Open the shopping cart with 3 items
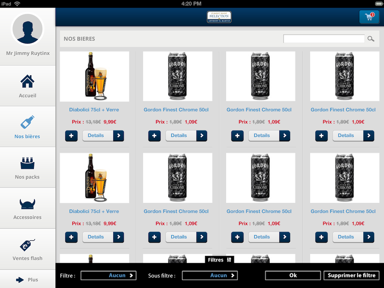Viewport: 384px width, 288px height. pos(369,16)
